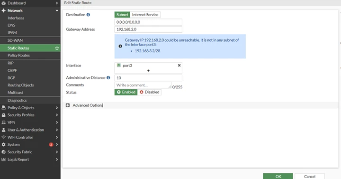The height and width of the screenshot is (179, 341).
Task: Click the Destination info icon
Action: tap(88, 15)
